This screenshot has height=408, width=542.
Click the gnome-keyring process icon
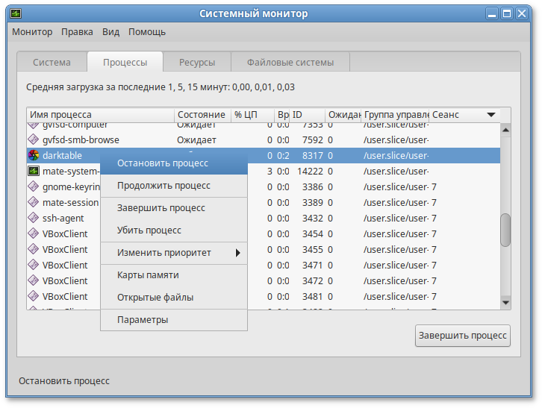point(34,186)
